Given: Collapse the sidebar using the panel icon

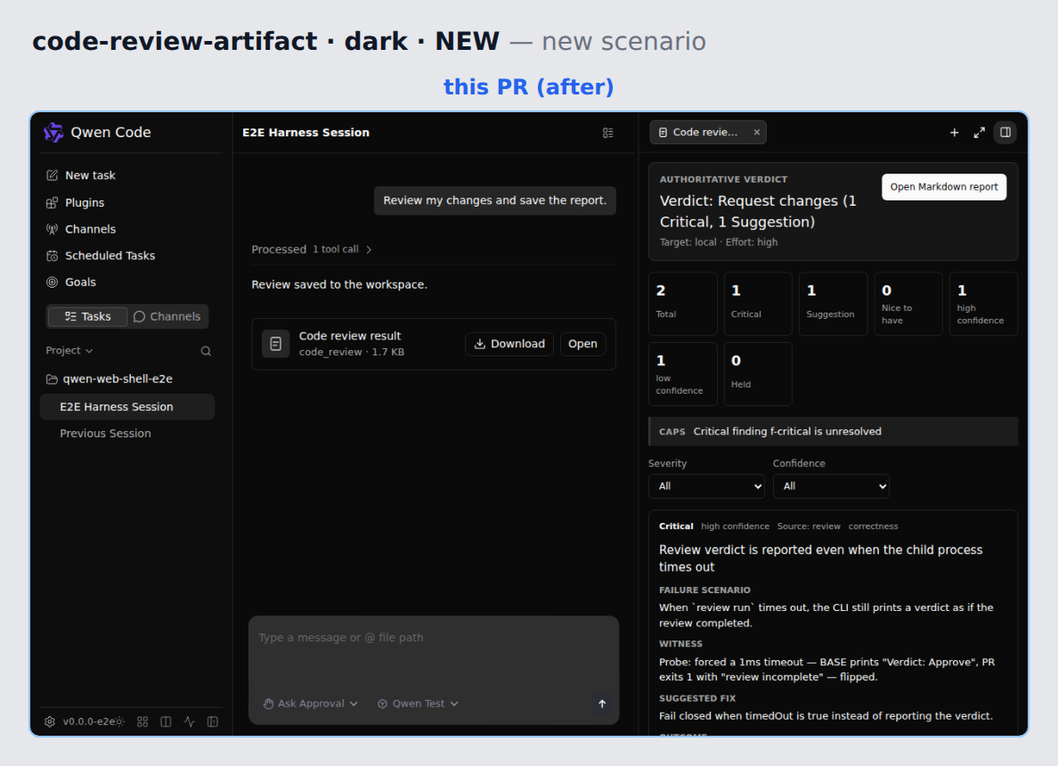Looking at the screenshot, I should [x=213, y=721].
